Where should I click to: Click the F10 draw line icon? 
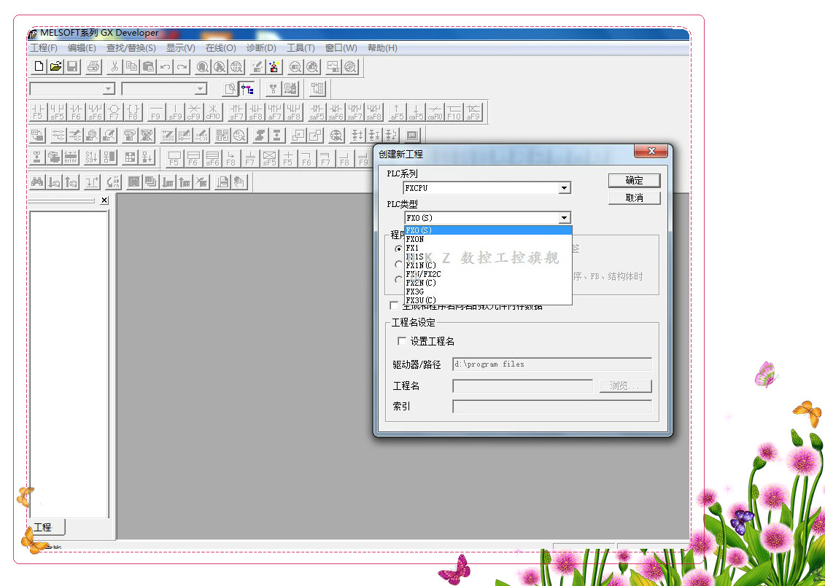coord(454,112)
